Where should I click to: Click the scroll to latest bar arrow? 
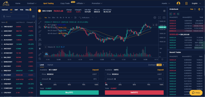tap(153, 25)
